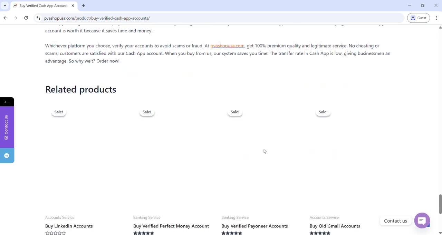
Task: Click Banking Service category above Payoneer Accounts
Action: tap(235, 217)
